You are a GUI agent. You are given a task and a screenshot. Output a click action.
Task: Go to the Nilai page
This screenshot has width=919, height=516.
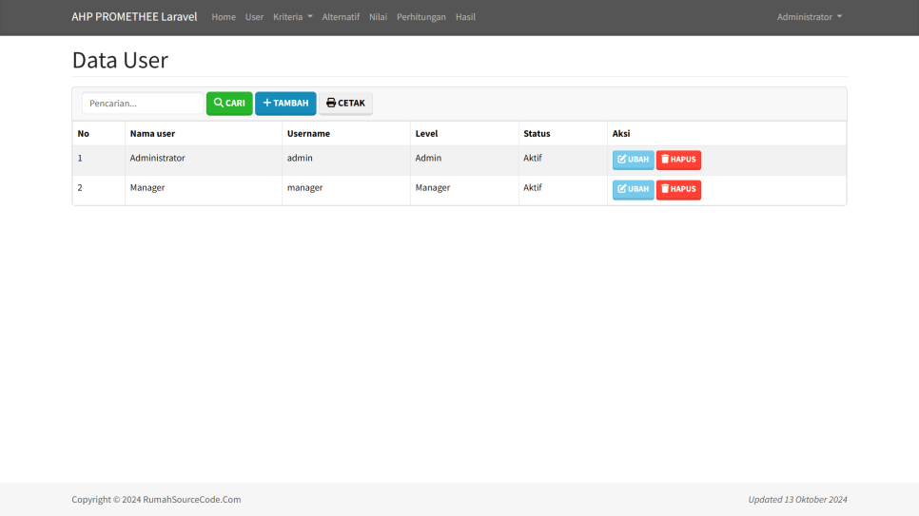tap(378, 17)
